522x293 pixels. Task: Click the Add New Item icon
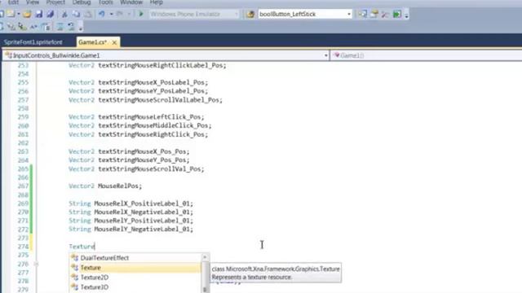tap(11, 15)
